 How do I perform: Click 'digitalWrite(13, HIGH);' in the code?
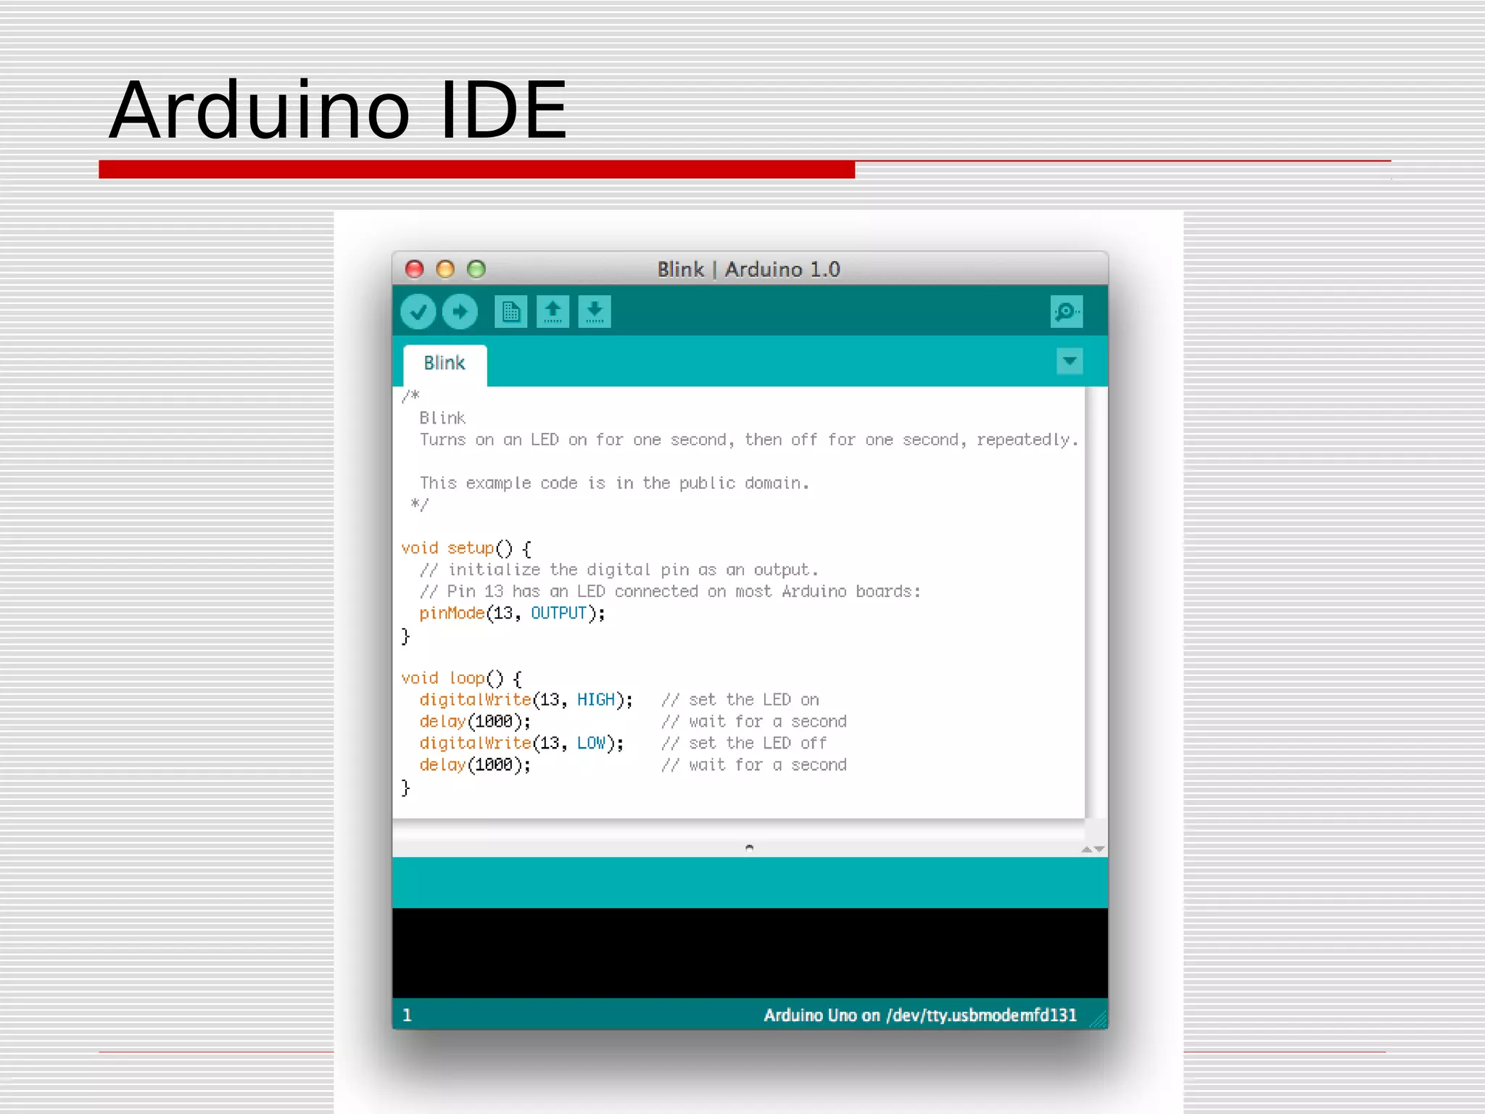(526, 700)
